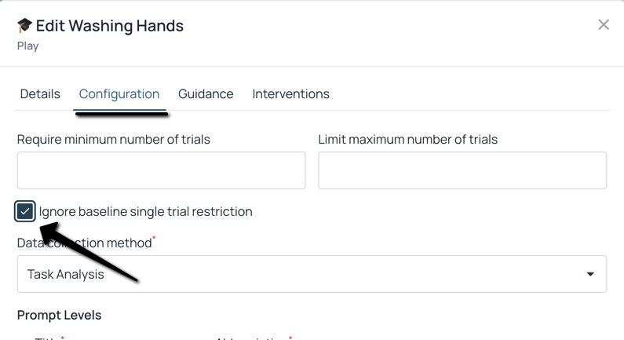Screen dimensions: 624x340
Task: Select the Task Analysis combo box
Action: 312,274
